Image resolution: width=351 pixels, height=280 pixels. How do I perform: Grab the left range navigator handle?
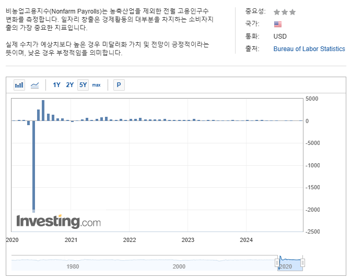click(x=277, y=263)
